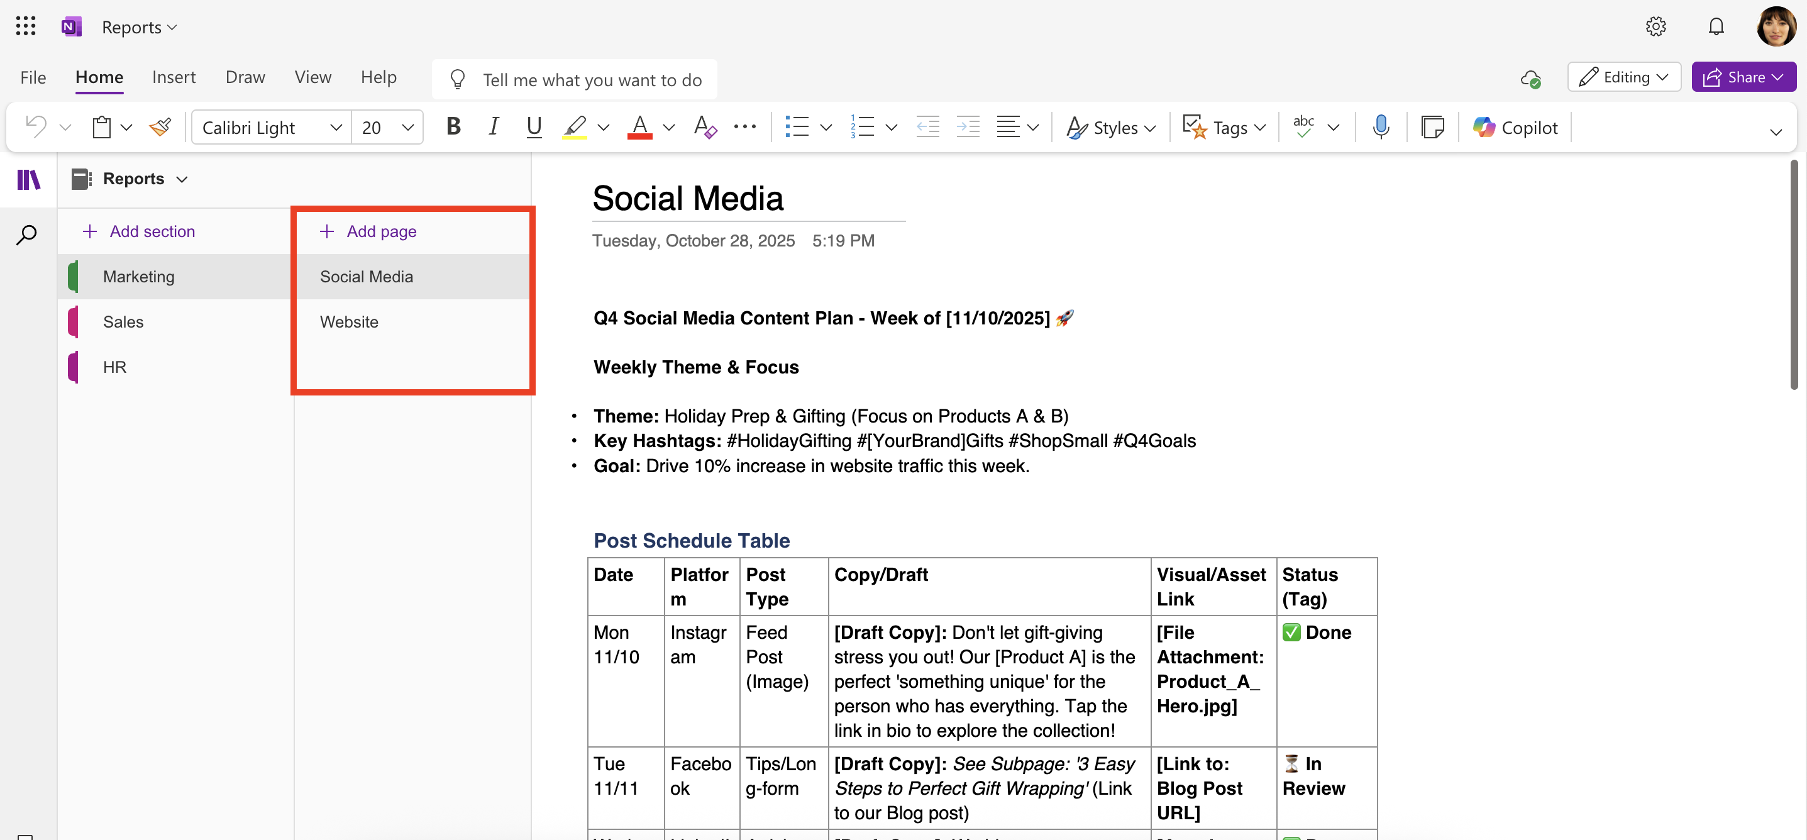Run the spell check tool

1303,127
